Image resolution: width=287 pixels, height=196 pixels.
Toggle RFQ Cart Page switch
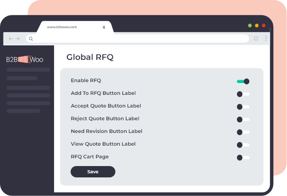(243, 157)
